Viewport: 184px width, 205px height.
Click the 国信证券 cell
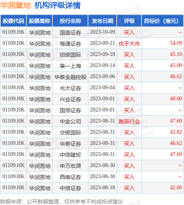point(70,110)
